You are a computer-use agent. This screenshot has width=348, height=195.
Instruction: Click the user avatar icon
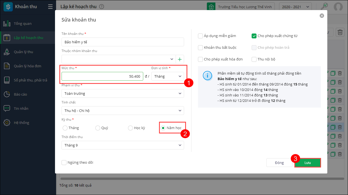pos(338,7)
